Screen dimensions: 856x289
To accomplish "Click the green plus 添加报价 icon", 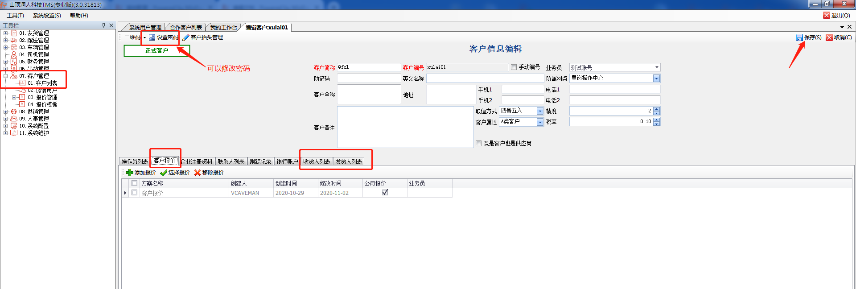I will [130, 173].
